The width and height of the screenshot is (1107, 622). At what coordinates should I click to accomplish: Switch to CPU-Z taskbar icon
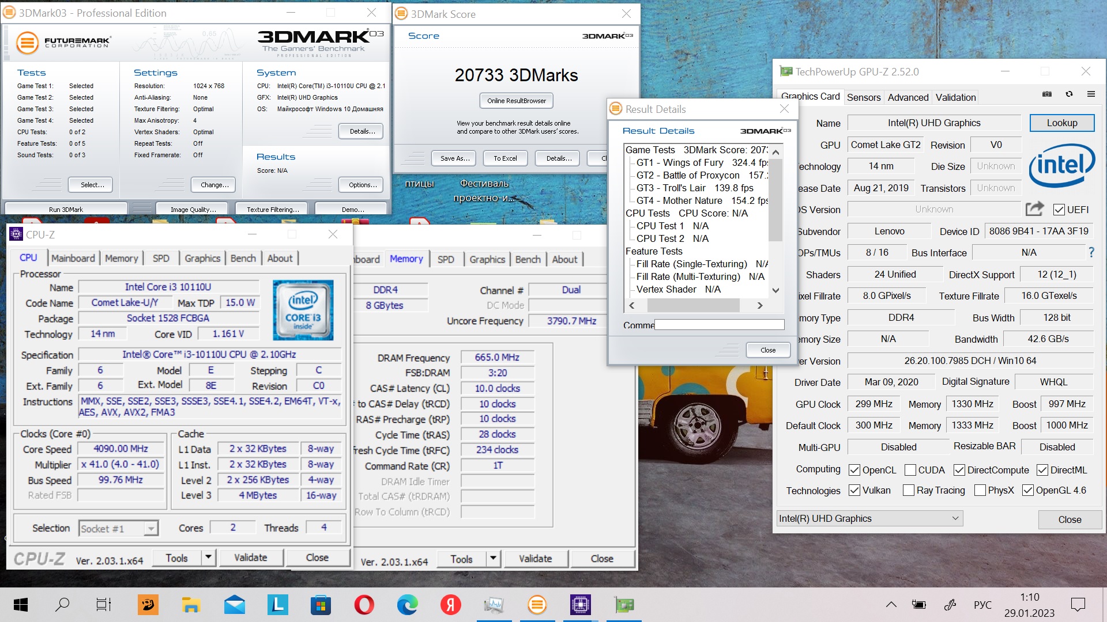580,605
